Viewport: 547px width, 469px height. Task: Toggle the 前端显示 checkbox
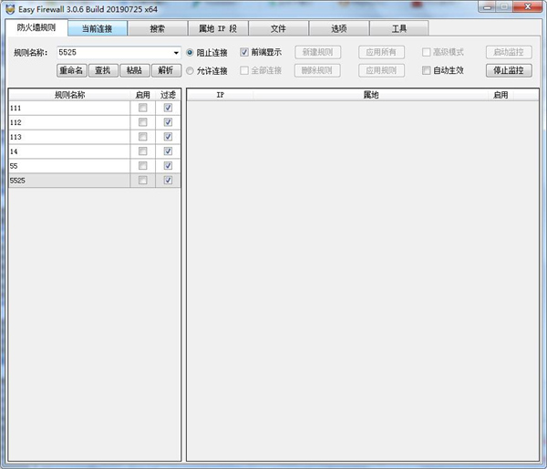pyautogui.click(x=244, y=53)
